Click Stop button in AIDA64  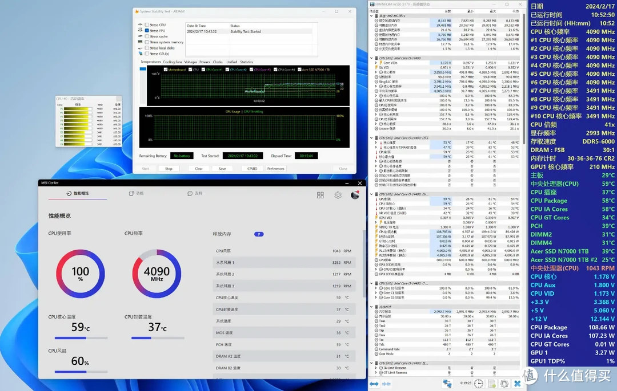pyautogui.click(x=169, y=168)
